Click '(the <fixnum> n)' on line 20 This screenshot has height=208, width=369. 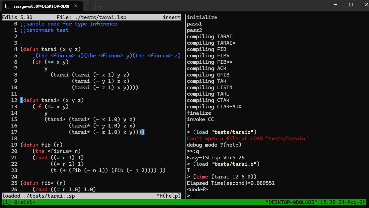click(x=57, y=151)
